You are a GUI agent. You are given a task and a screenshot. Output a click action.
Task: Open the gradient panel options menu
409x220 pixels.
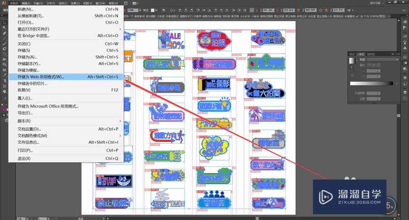click(x=398, y=54)
